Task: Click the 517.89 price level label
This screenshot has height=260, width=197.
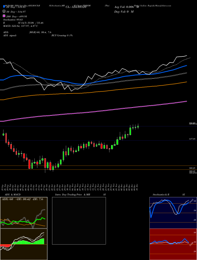Action: click(x=191, y=139)
